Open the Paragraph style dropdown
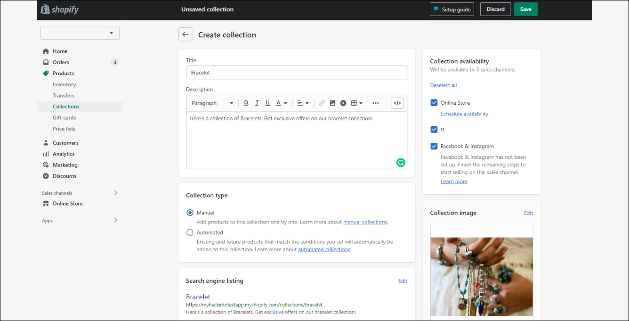 pos(212,103)
